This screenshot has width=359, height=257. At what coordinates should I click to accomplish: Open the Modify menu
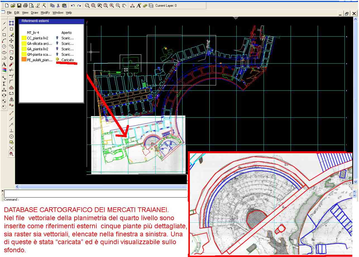(x=45, y=13)
